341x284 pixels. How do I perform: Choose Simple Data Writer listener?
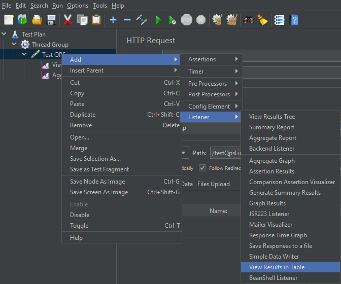pos(290,257)
